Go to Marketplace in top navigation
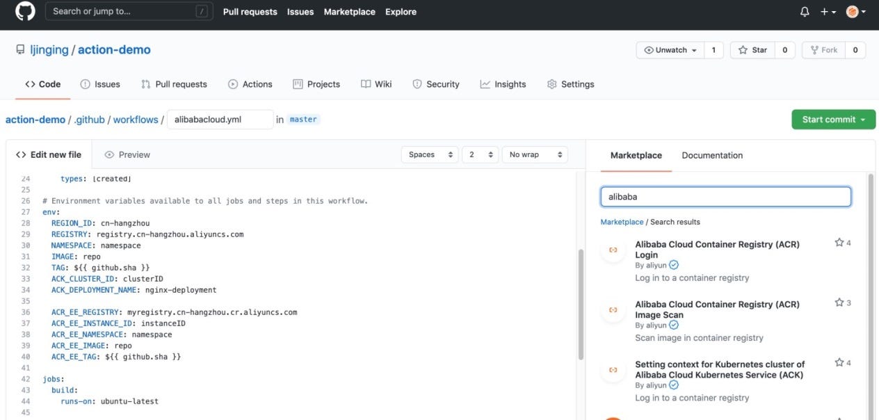Viewport: 879px width, 420px height. click(349, 12)
